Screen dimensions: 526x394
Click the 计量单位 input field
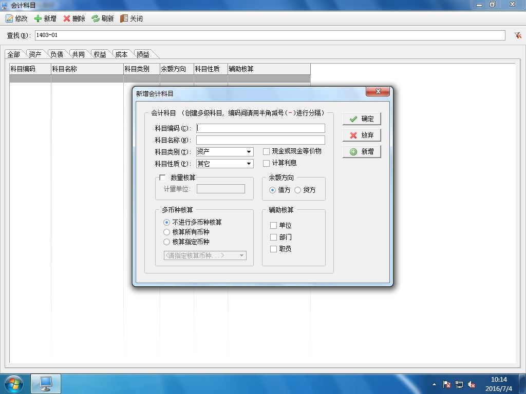coord(220,189)
